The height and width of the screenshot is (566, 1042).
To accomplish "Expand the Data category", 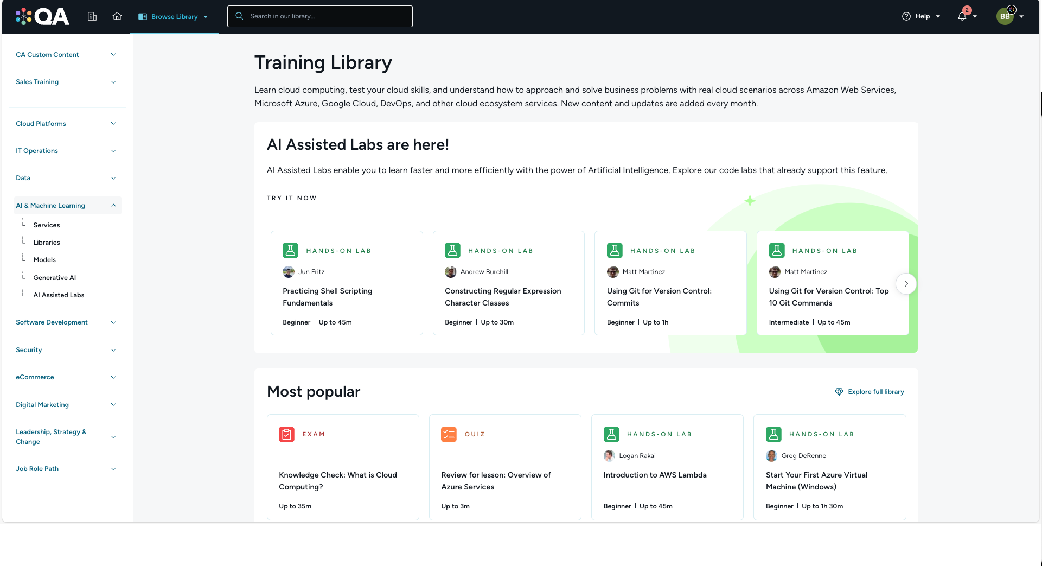I will click(x=66, y=178).
